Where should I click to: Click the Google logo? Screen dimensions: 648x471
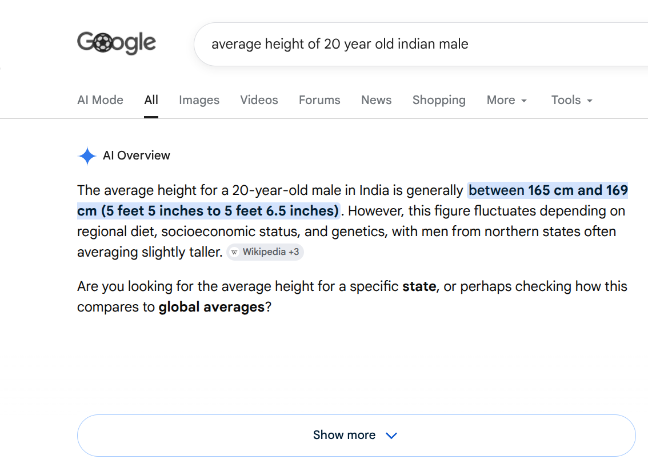(x=117, y=43)
